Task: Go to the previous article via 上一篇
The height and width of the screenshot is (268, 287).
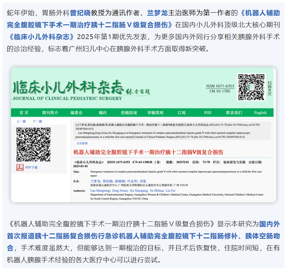Action: (x=21, y=122)
